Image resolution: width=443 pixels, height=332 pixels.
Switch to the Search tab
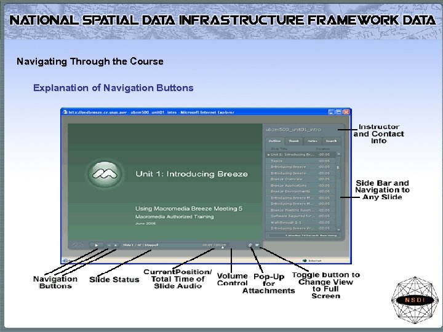(331, 141)
